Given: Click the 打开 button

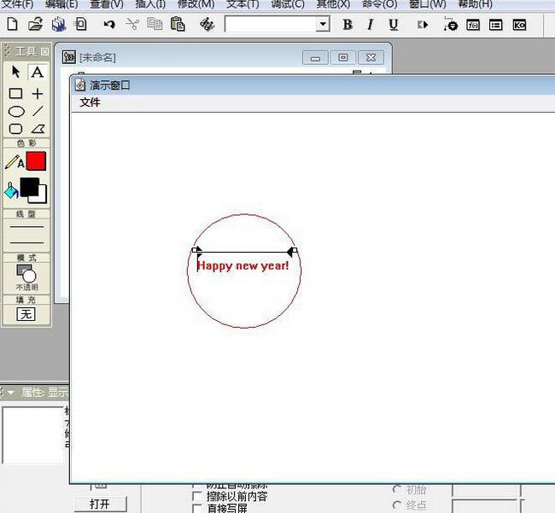Looking at the screenshot, I should click(100, 504).
